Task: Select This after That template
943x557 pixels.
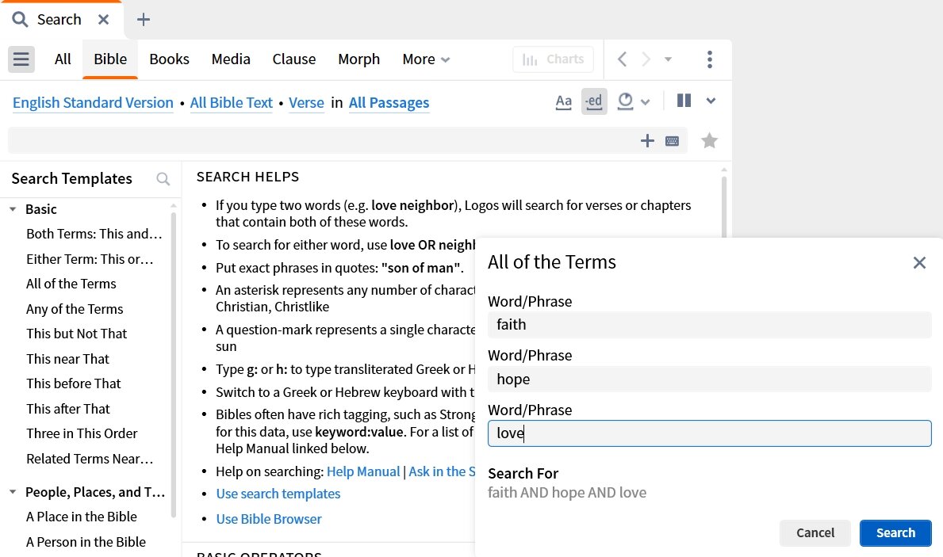Action: [x=68, y=409]
